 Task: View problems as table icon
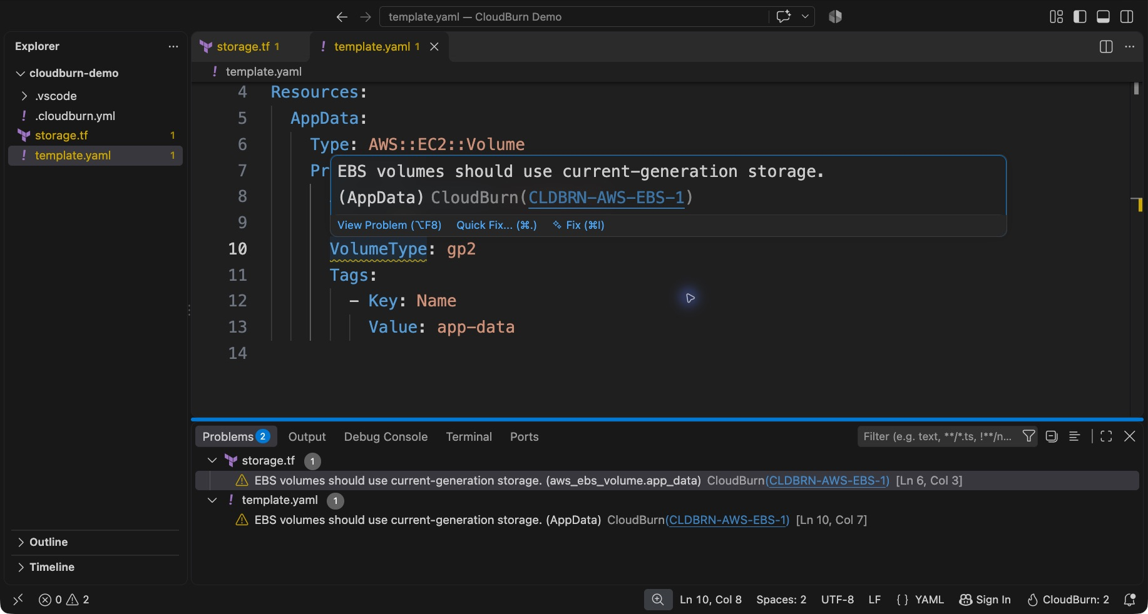click(x=1075, y=436)
